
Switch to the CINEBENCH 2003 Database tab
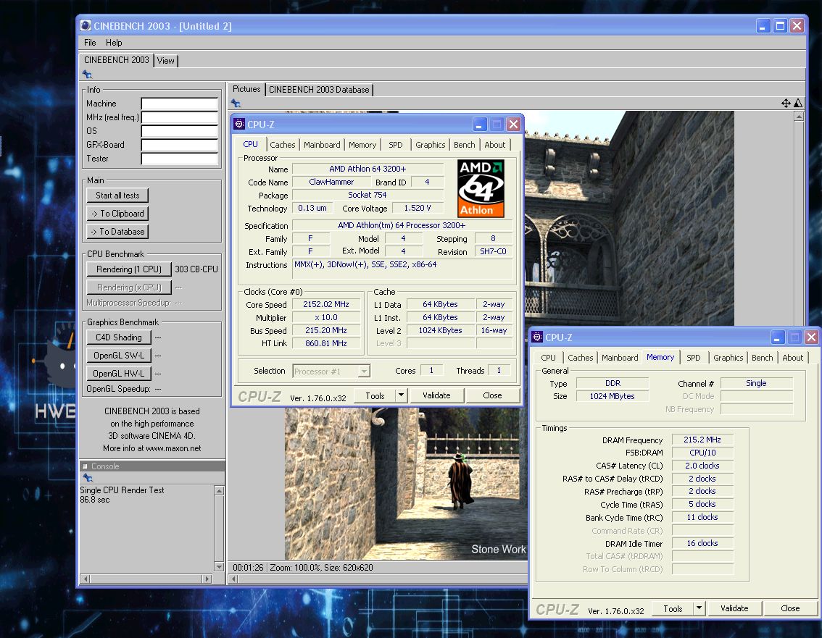tap(319, 90)
